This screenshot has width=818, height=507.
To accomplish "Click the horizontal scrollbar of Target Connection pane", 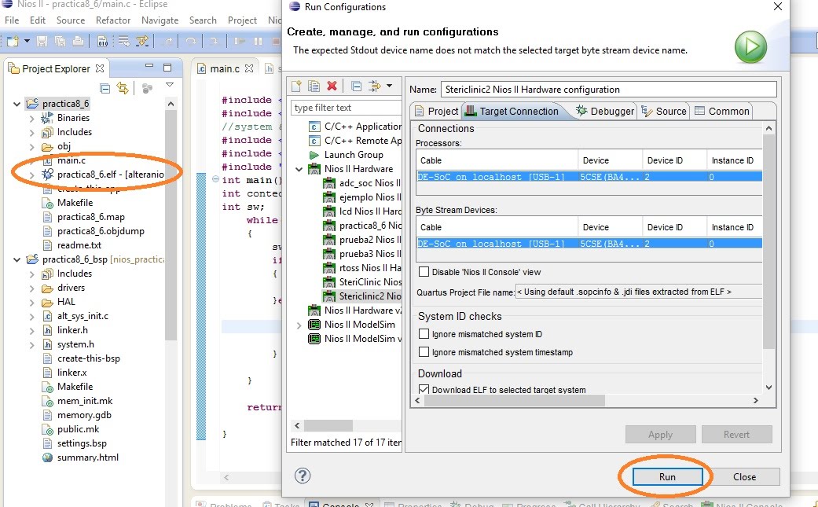I will 515,401.
